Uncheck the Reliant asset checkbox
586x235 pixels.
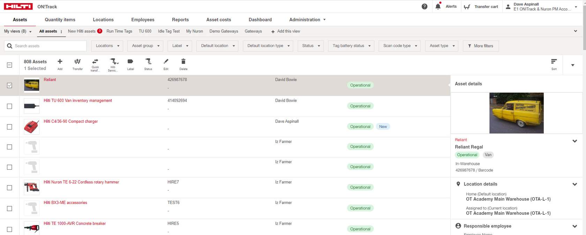tap(9, 85)
